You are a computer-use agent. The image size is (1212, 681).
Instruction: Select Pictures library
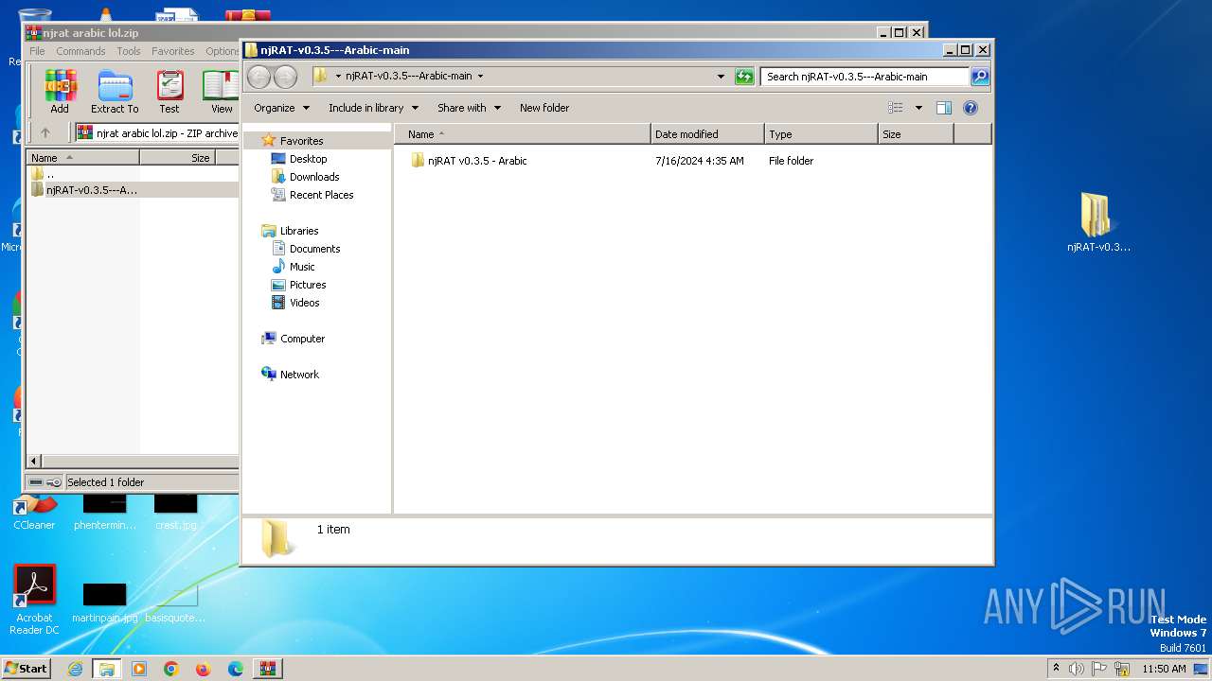[x=308, y=285]
